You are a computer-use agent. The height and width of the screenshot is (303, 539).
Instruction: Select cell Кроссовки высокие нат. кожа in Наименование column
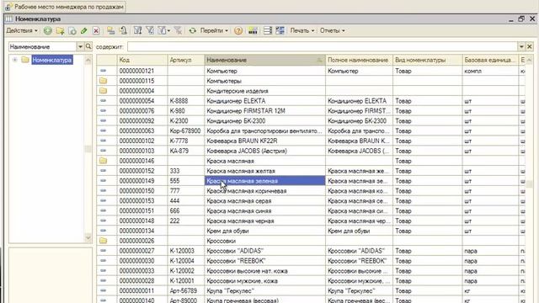(264, 271)
